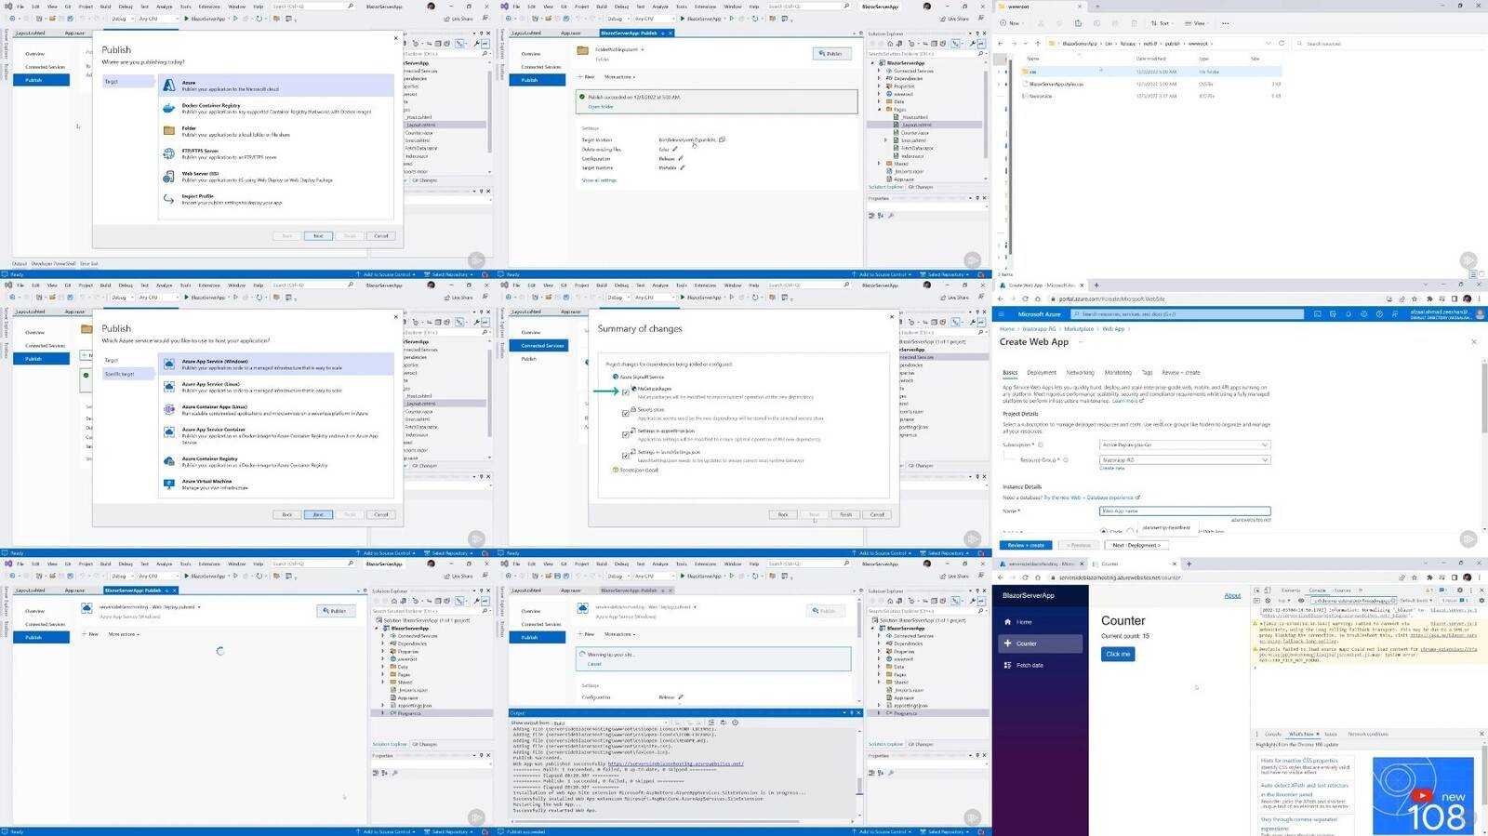Select Azure App Service (Linux) icon
The image size is (1488, 836).
click(x=169, y=387)
